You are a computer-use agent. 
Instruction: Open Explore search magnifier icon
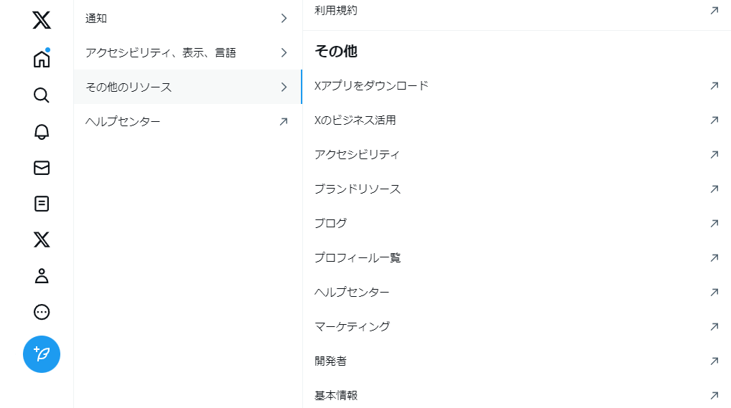(42, 95)
